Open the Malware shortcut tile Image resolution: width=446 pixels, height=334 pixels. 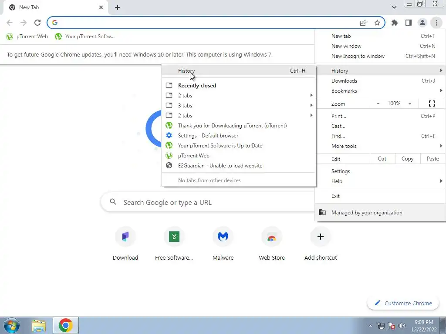[223, 244]
